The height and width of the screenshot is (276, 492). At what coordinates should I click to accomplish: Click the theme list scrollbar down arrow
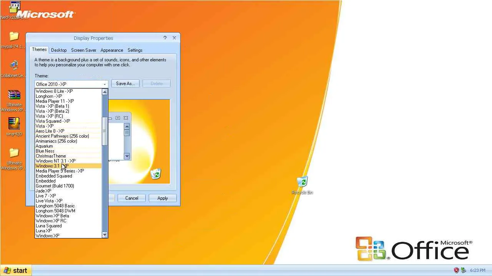[x=105, y=235]
